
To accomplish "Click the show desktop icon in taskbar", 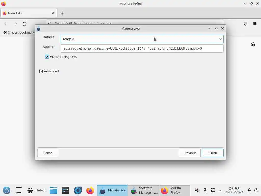I will [x=19, y=190].
